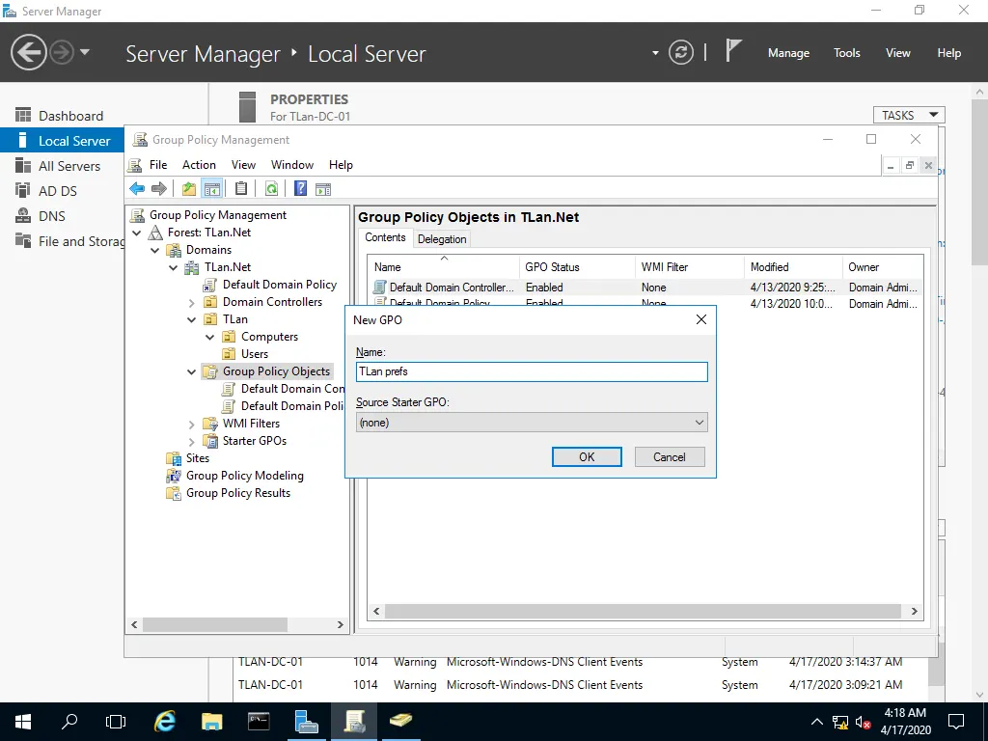
Task: Open Help via blue question mark icon
Action: 301,188
